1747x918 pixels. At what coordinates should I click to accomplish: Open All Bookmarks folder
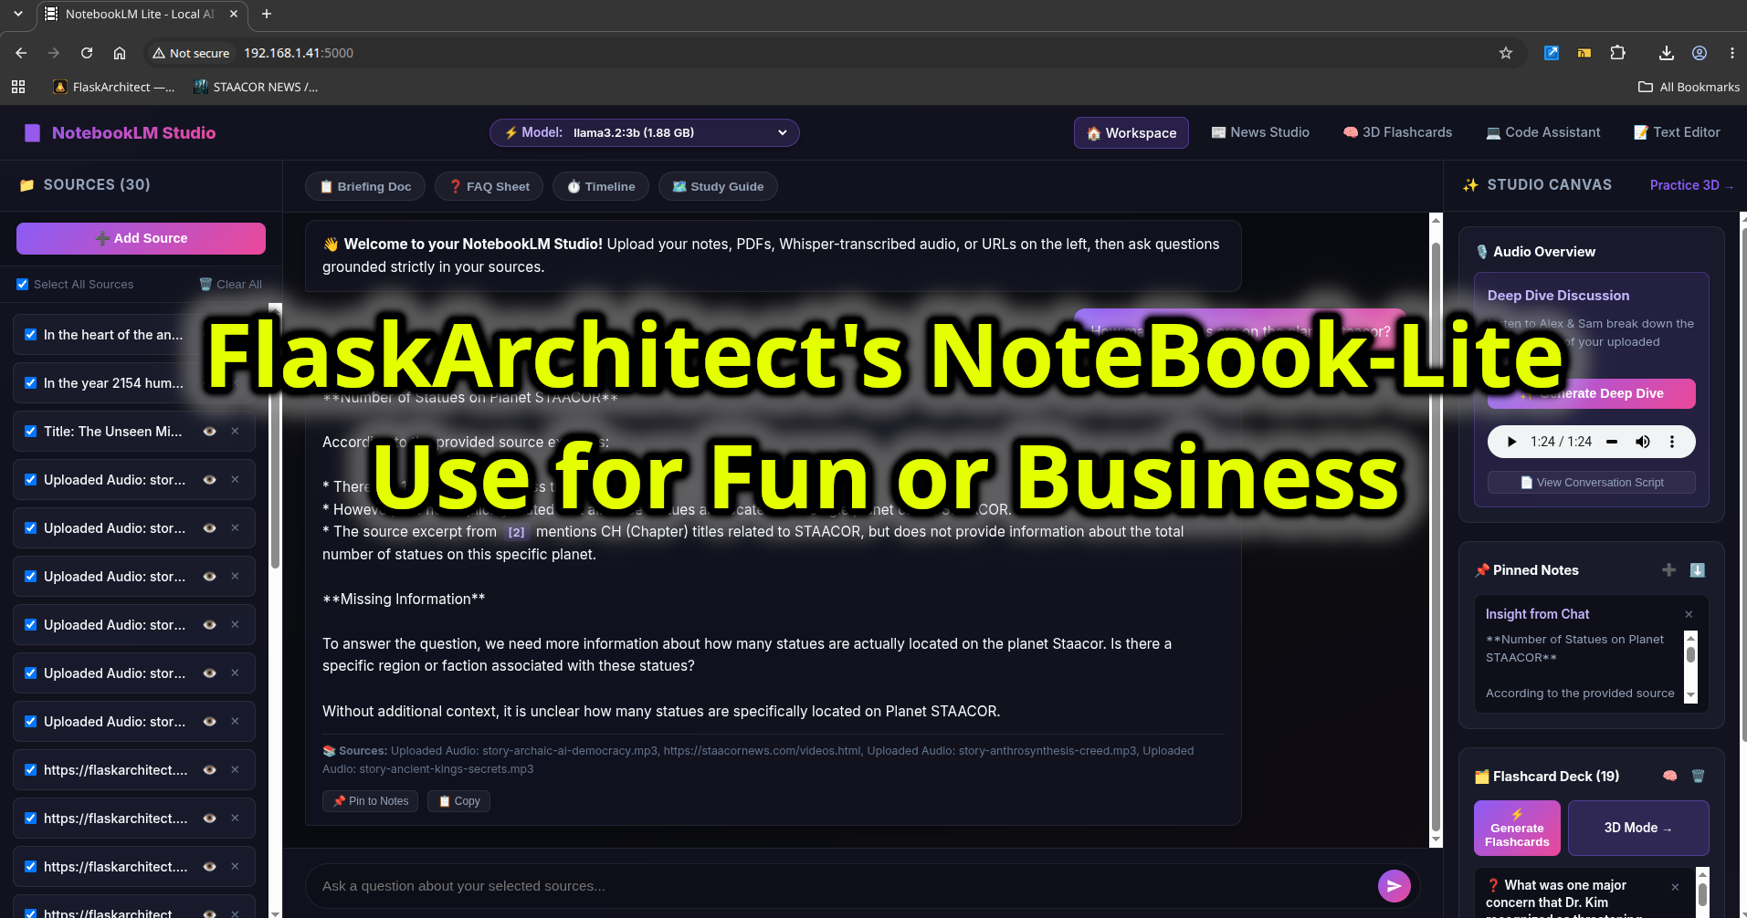click(1689, 87)
